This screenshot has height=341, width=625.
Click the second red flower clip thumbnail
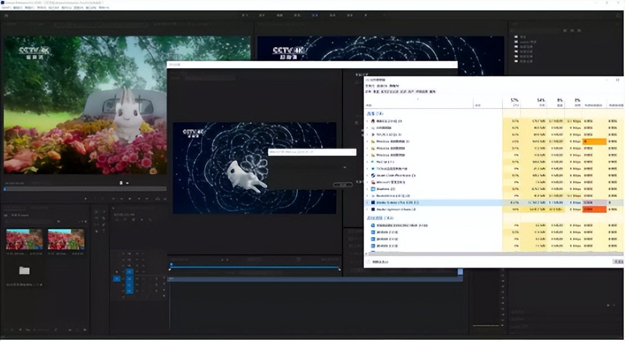[66, 239]
